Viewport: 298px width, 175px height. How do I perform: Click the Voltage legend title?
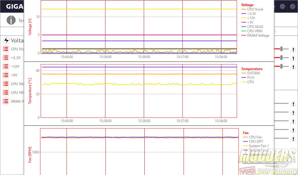(247, 5)
